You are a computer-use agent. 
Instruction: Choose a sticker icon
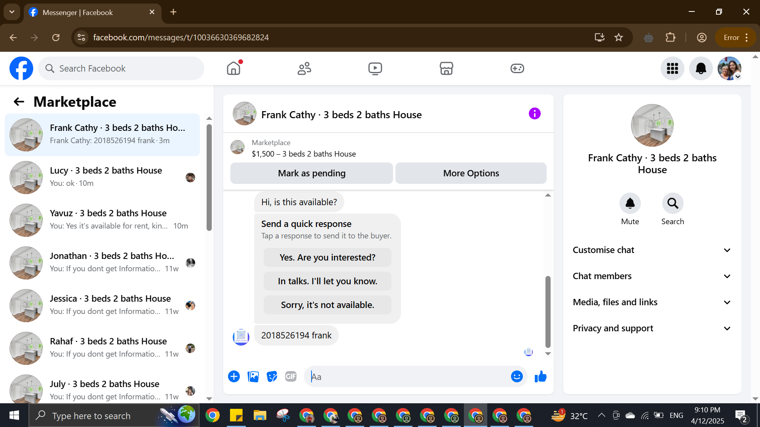[x=272, y=377]
